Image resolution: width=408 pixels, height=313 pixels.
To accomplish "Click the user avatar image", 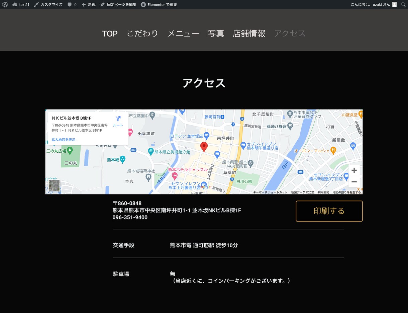I will pos(394,4).
